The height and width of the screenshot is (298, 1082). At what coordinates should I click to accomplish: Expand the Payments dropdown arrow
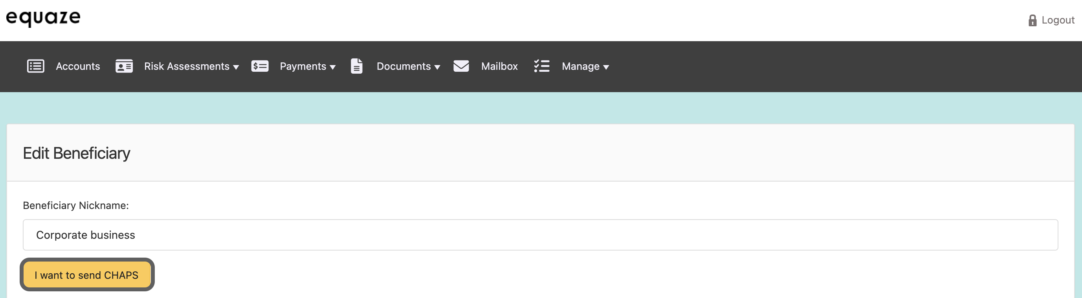(x=333, y=67)
